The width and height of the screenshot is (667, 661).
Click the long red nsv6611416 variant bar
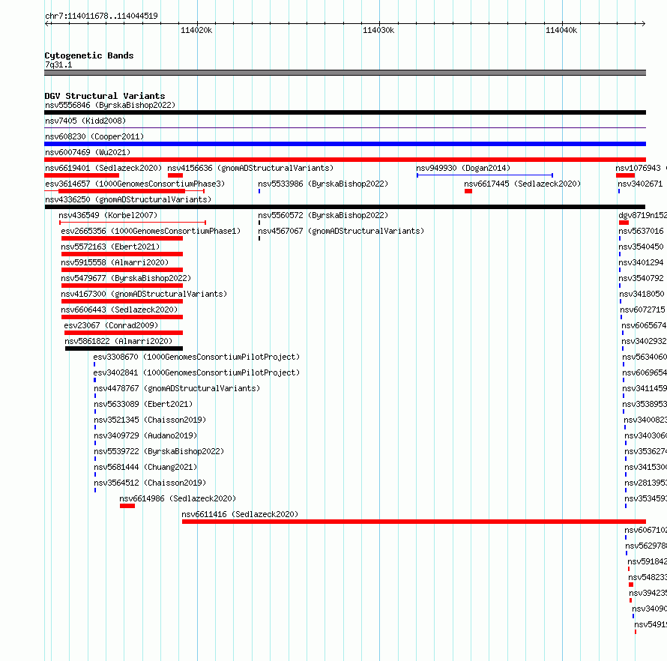coord(414,522)
